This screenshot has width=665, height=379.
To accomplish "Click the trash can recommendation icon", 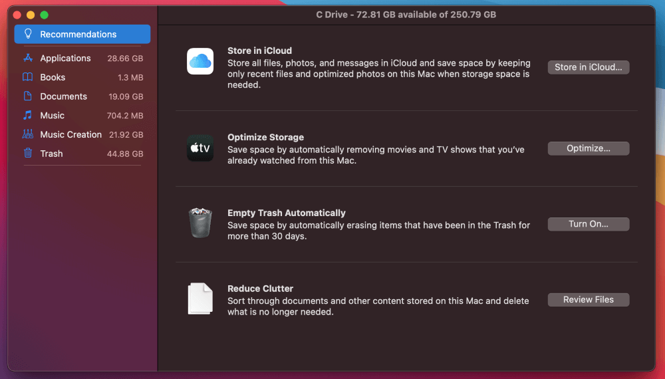I will tap(200, 223).
